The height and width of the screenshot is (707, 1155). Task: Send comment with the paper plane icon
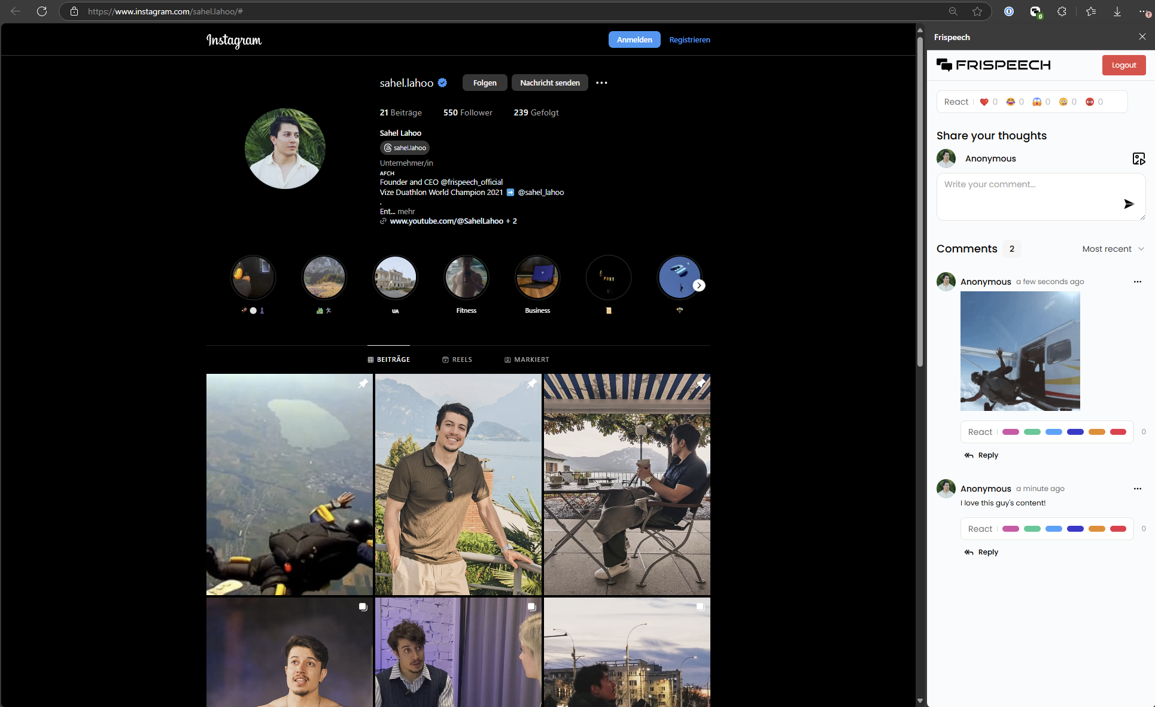pyautogui.click(x=1129, y=204)
